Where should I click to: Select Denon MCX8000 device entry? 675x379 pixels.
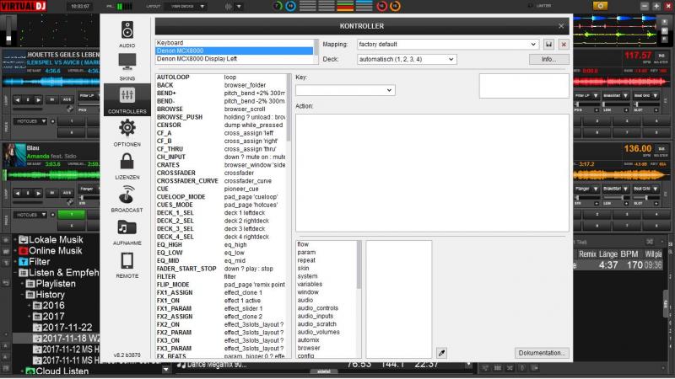(x=235, y=51)
